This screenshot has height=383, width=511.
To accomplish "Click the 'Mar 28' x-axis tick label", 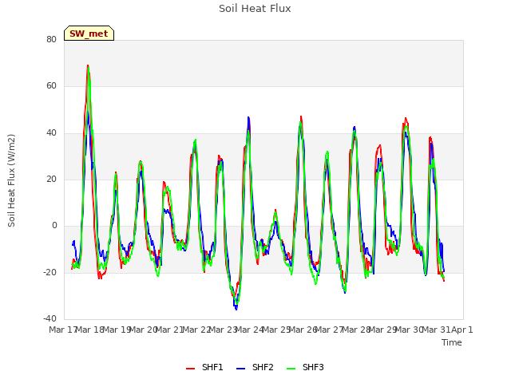I will tap(355, 330).
